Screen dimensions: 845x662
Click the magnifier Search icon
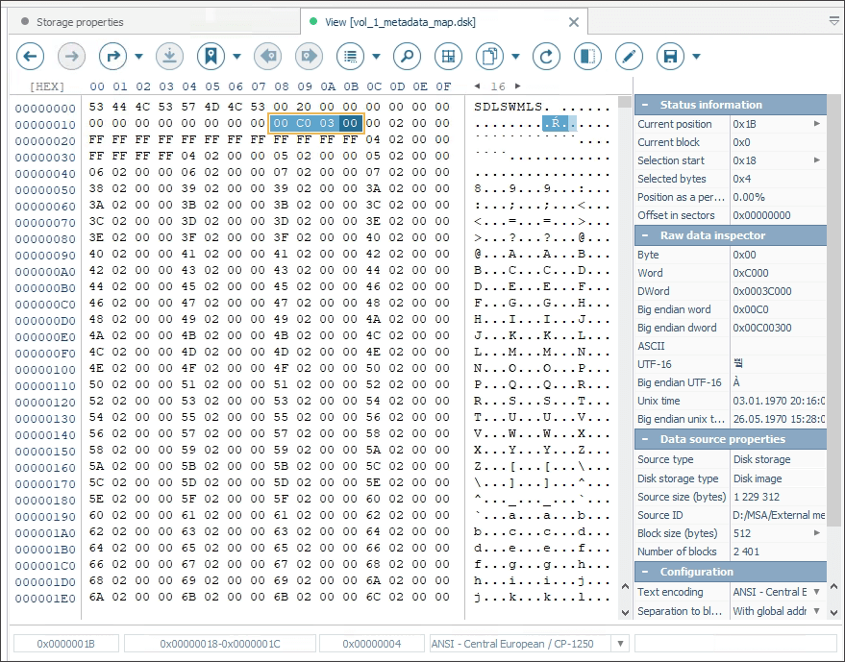(x=407, y=57)
